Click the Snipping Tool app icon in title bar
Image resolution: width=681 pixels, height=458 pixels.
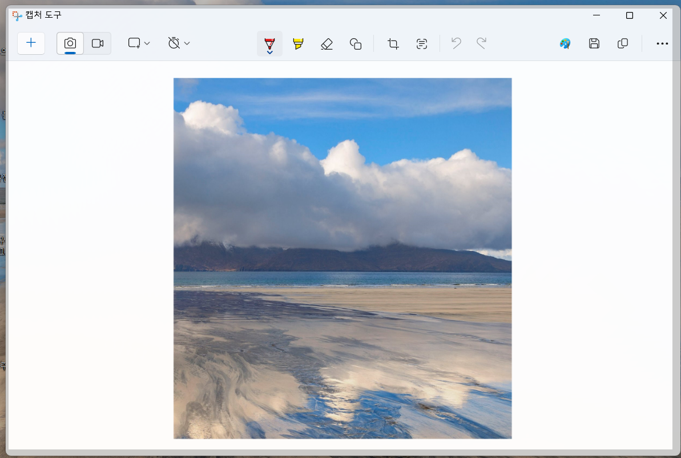[17, 15]
